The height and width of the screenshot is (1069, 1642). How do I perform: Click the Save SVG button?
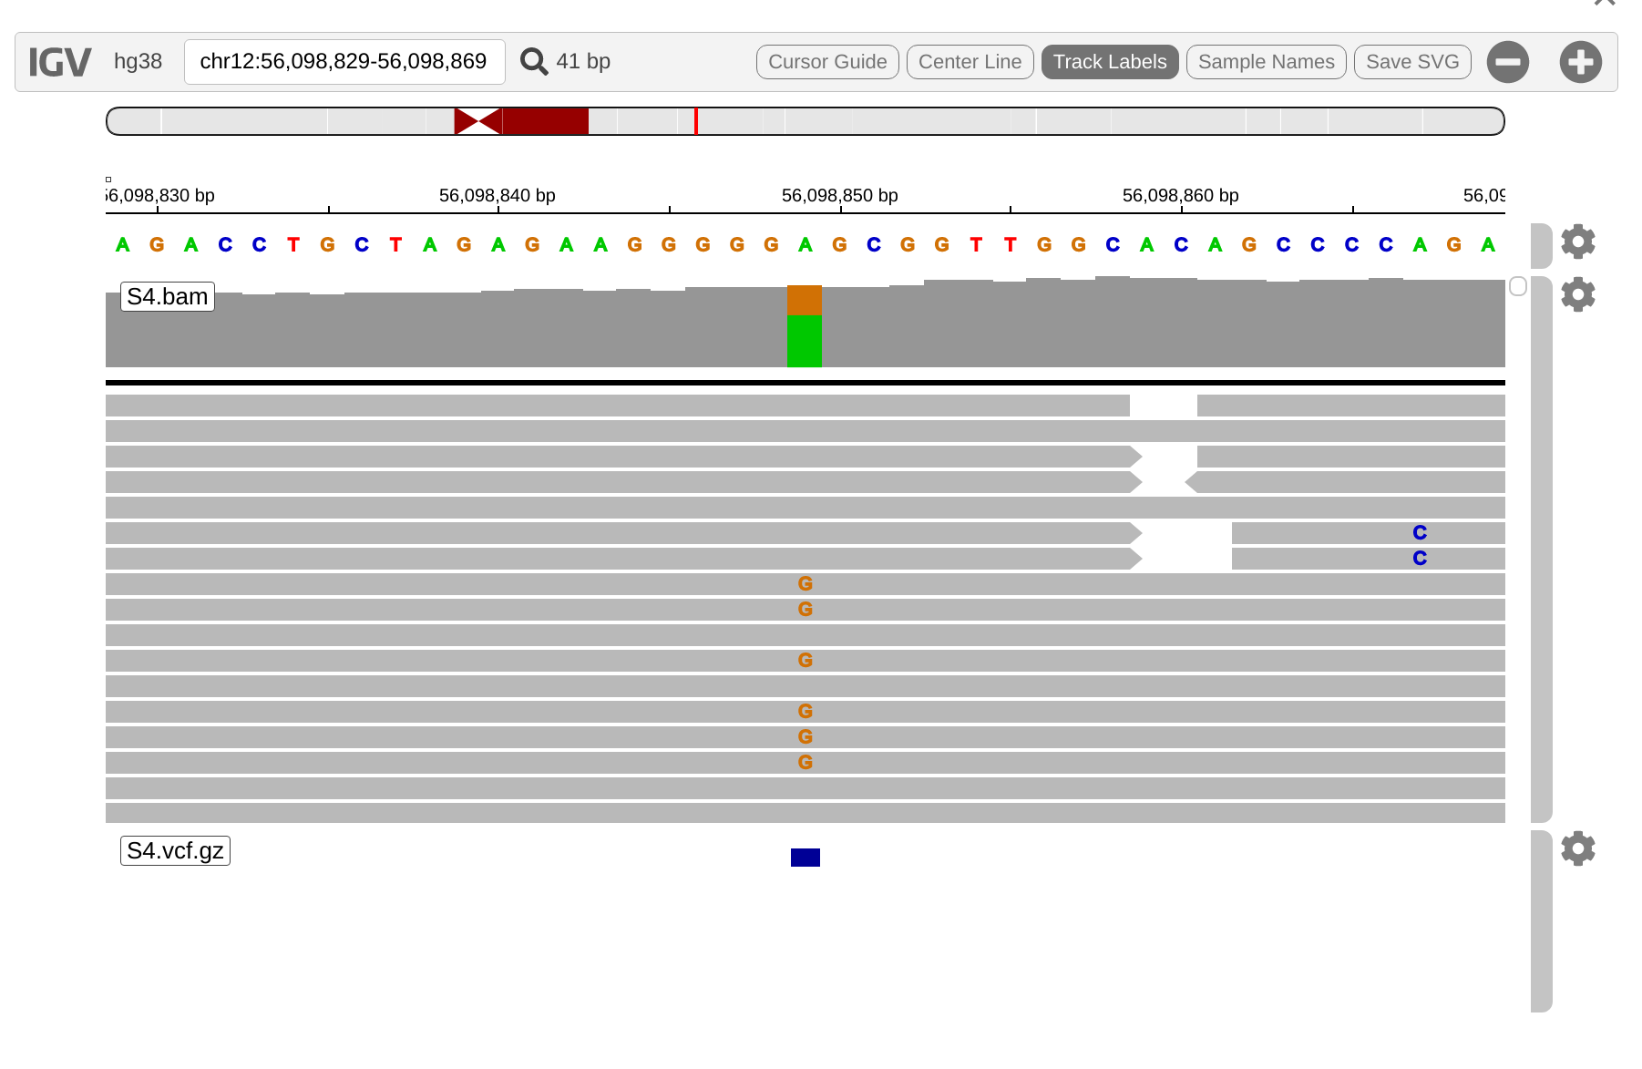[x=1411, y=62]
